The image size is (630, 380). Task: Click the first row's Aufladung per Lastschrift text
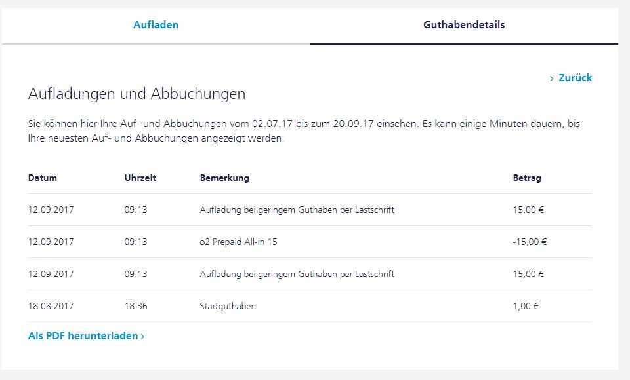pyautogui.click(x=297, y=210)
